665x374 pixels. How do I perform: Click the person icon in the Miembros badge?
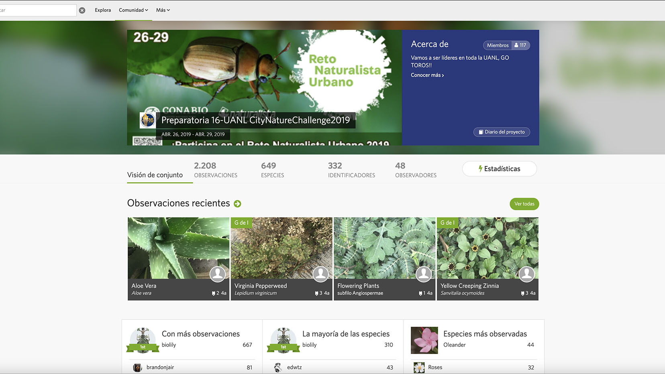point(516,45)
